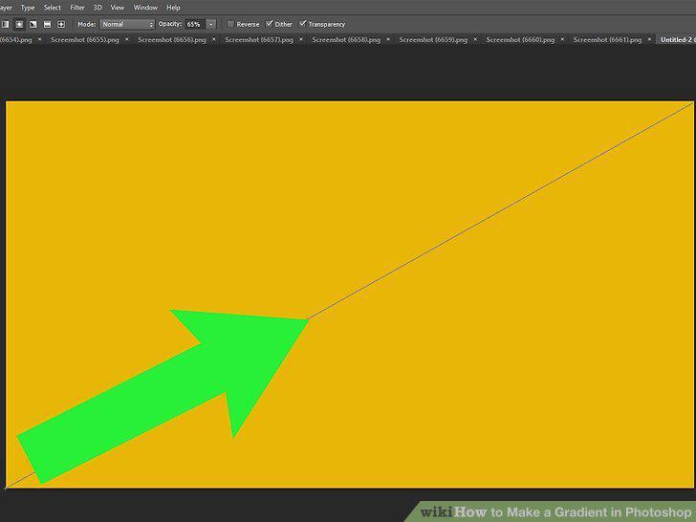The image size is (696, 522).
Task: Enable the Reverse checkbox
Action: pyautogui.click(x=230, y=24)
